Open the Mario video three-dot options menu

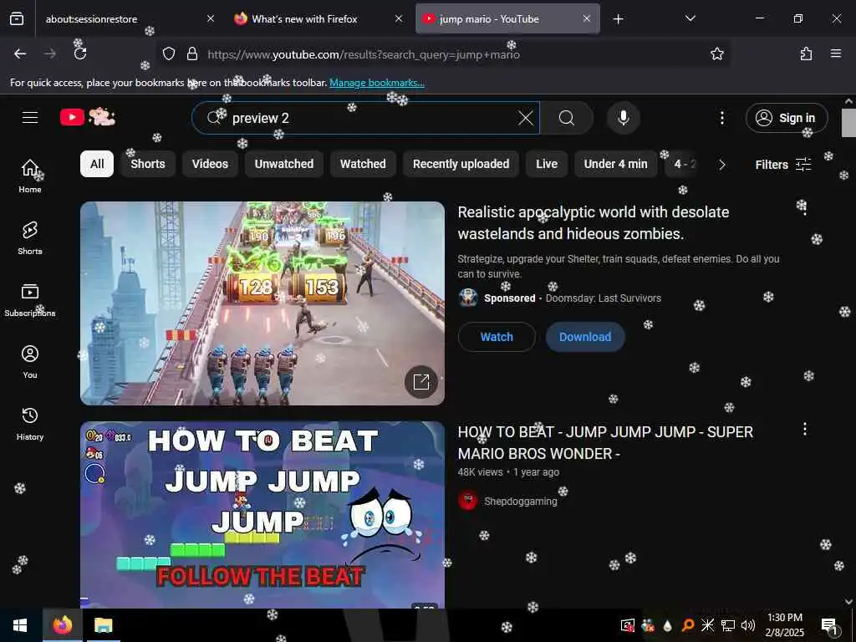(x=805, y=429)
